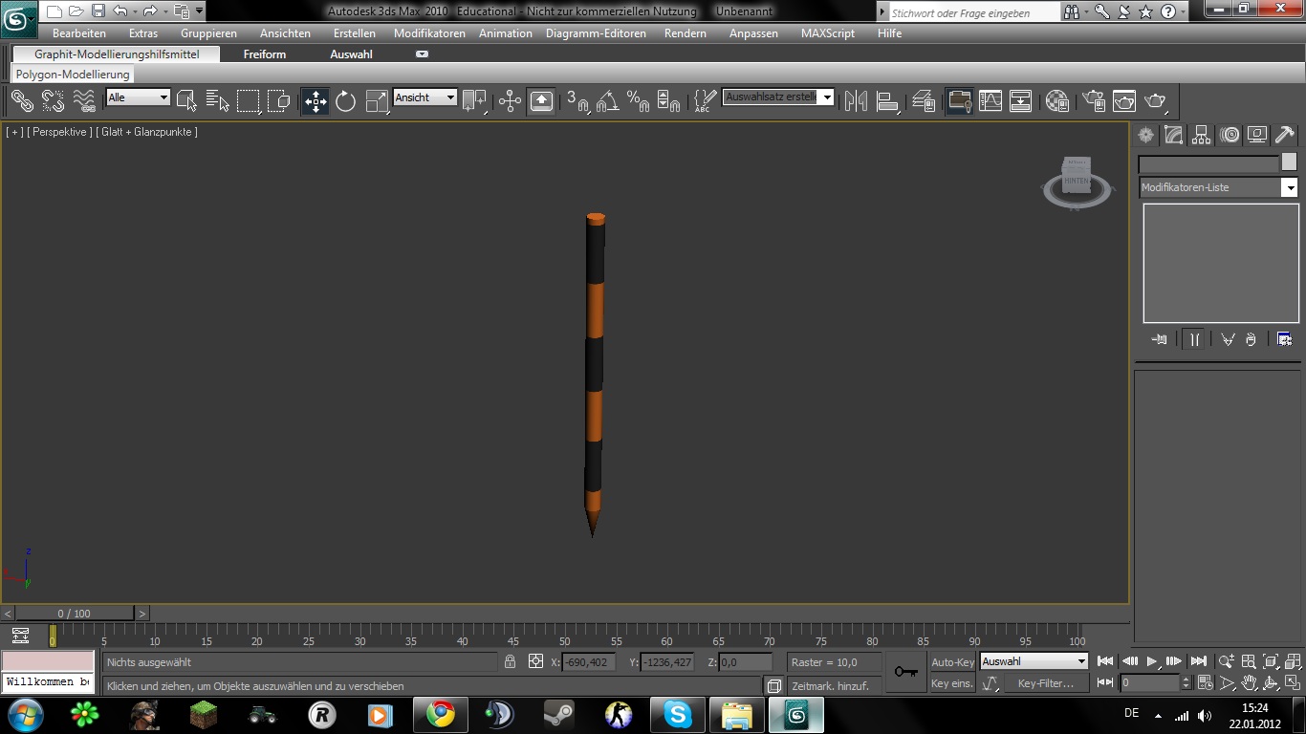Open the MAXScript menu

pos(828,33)
